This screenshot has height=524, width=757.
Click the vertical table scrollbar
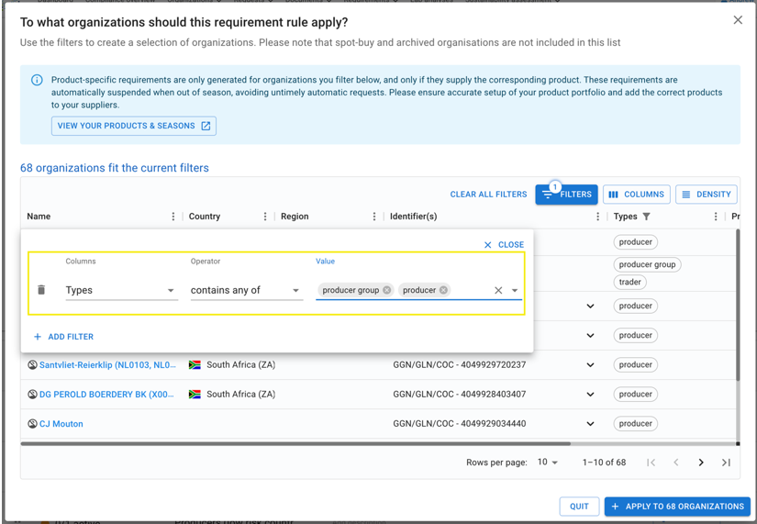point(737,305)
